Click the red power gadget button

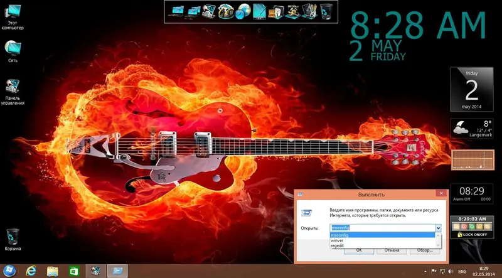click(x=464, y=227)
